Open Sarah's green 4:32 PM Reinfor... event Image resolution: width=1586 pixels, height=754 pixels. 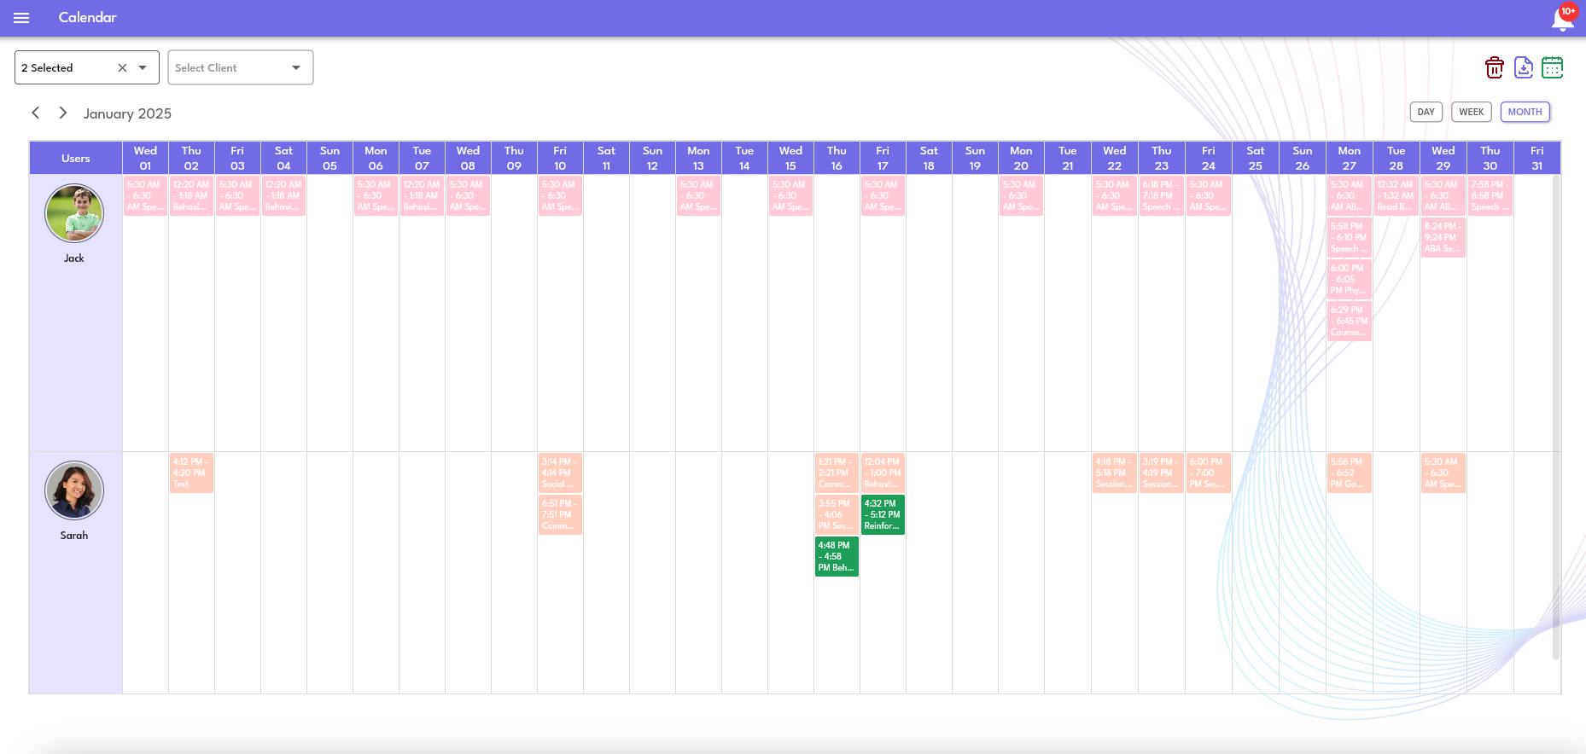(x=883, y=514)
